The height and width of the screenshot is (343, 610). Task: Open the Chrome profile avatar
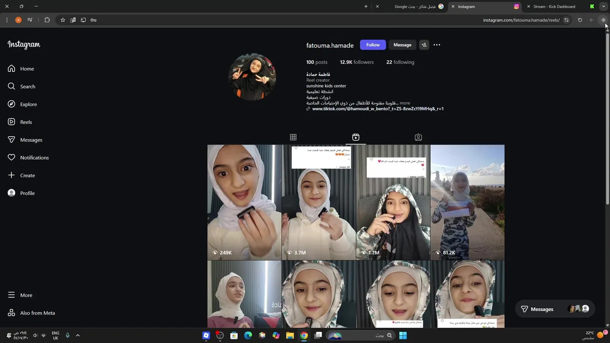click(x=18, y=20)
